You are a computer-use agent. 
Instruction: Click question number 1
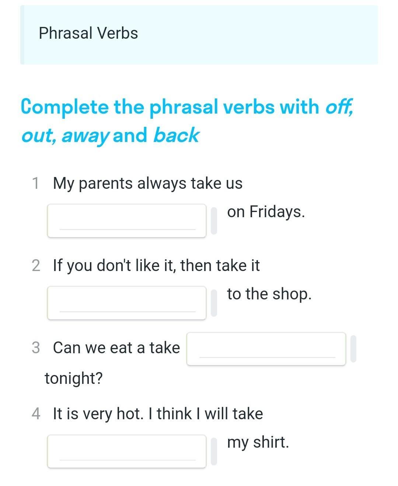point(36,183)
